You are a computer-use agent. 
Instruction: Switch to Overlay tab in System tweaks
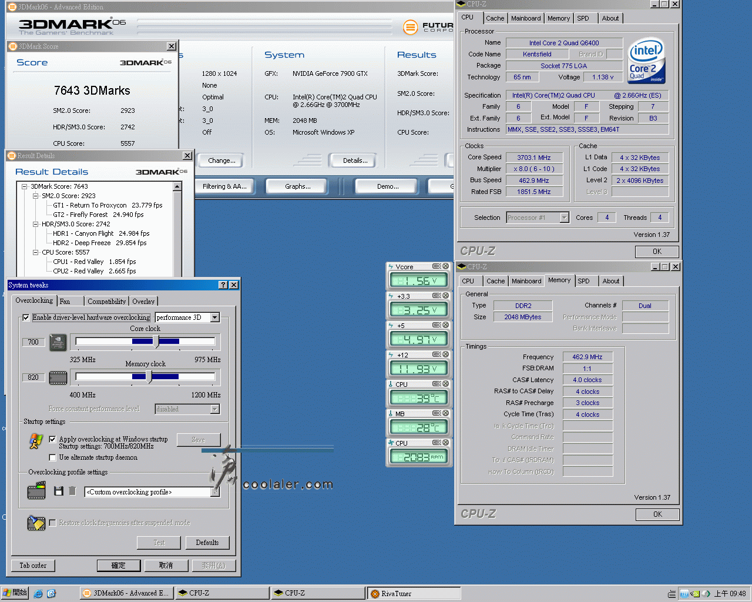[x=143, y=302]
